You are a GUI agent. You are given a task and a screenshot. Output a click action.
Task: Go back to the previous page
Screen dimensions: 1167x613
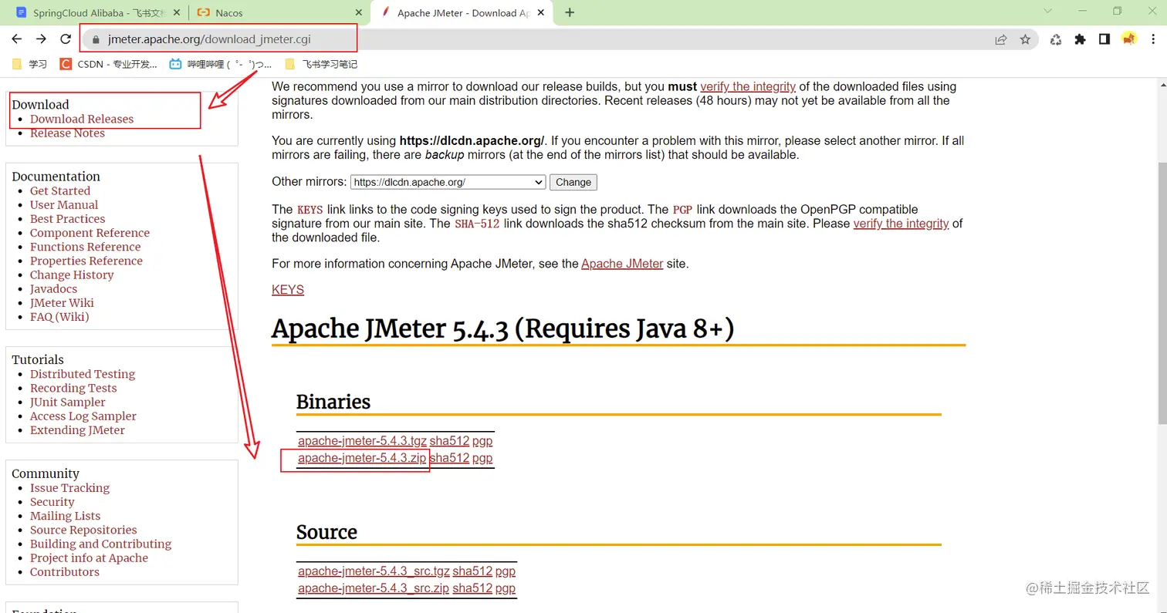pos(17,39)
